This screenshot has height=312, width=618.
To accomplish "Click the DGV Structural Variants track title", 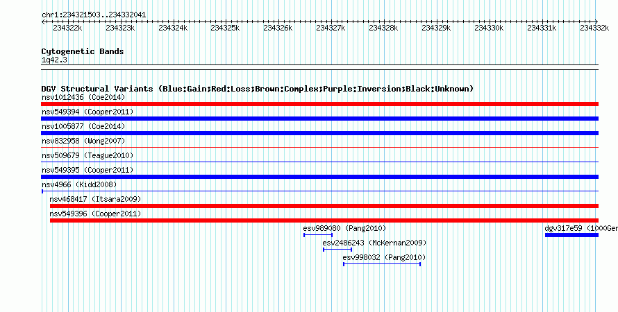I will pyautogui.click(x=257, y=89).
